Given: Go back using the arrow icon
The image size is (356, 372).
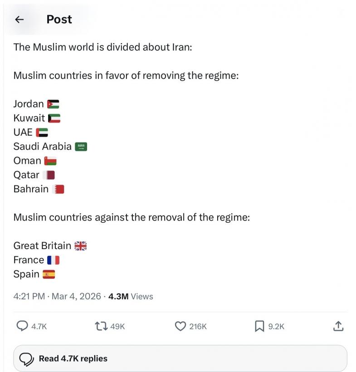Looking at the screenshot, I should 19,20.
